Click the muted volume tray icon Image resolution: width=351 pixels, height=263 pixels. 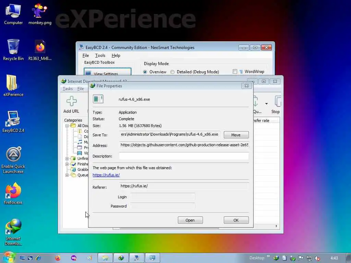point(317,258)
